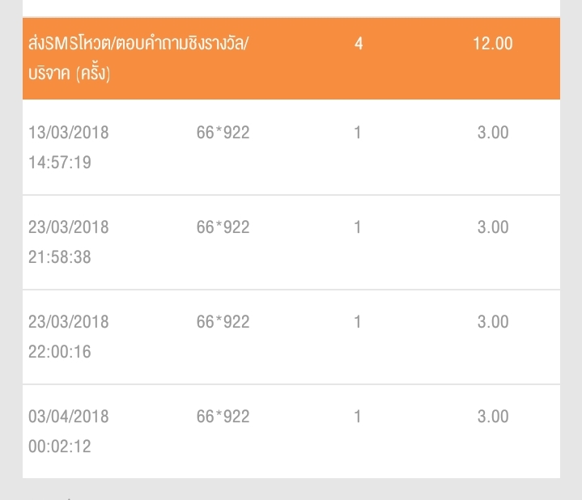Screen dimensions: 582x500
Task: Click number 66*922 in the 14:57:19 row
Action: 223,133
